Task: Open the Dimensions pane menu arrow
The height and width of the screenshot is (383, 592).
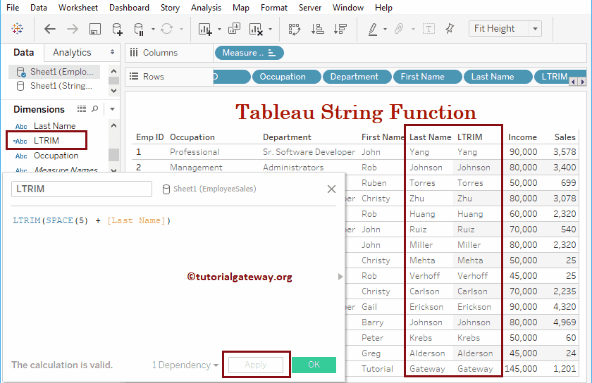Action: pos(112,109)
